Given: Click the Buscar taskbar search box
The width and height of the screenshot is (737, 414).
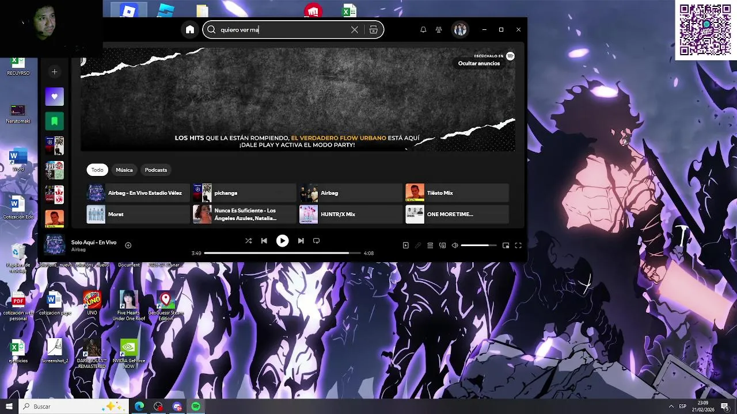Looking at the screenshot, I should click(x=73, y=407).
